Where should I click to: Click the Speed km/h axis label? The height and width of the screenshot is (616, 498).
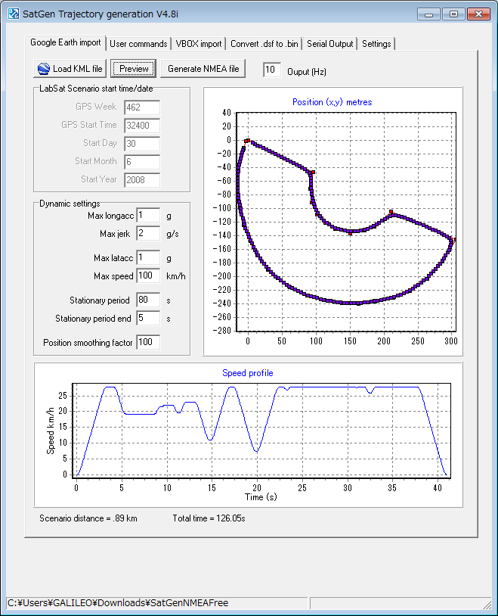click(x=50, y=431)
